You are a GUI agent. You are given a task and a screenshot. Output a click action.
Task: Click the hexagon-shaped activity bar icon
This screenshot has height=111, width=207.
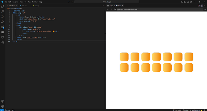point(3,37)
